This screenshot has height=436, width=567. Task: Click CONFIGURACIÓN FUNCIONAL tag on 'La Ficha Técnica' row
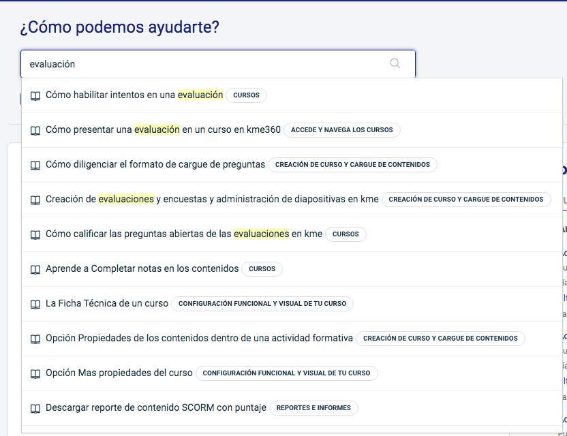tap(262, 303)
